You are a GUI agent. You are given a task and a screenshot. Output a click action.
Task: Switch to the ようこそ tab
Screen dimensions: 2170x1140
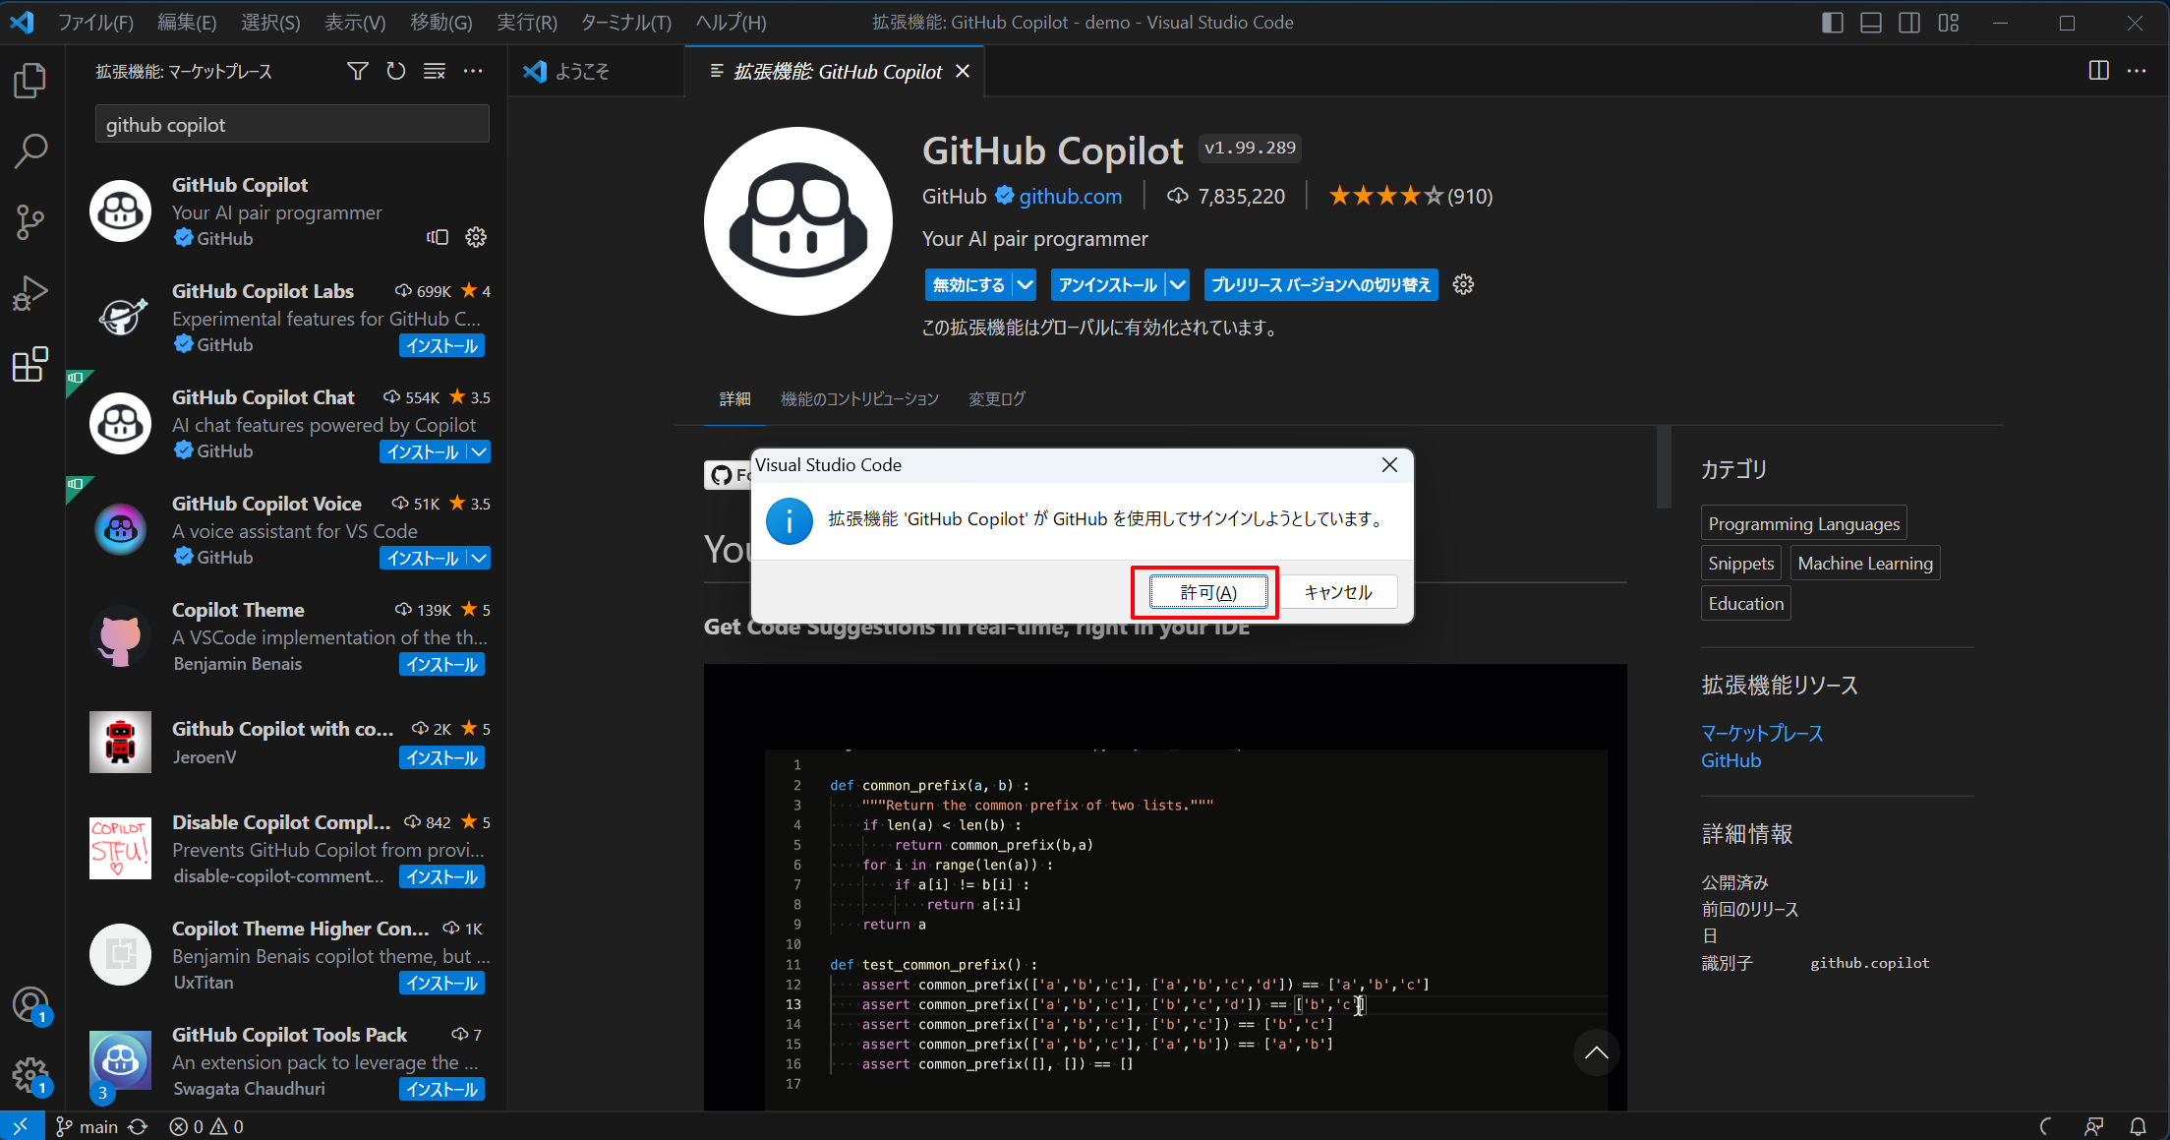click(x=596, y=71)
